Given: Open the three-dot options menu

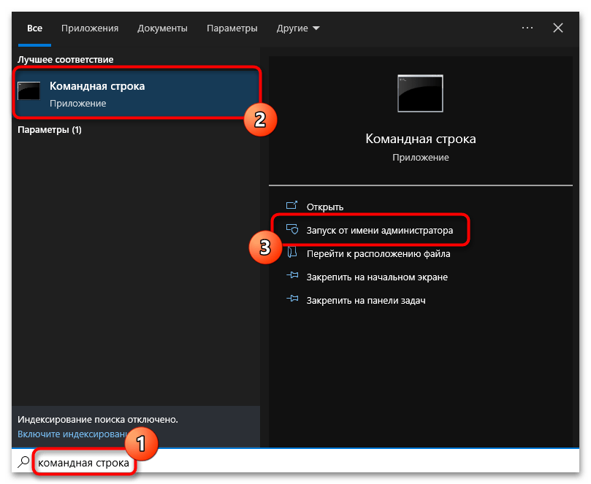Looking at the screenshot, I should click(x=527, y=28).
